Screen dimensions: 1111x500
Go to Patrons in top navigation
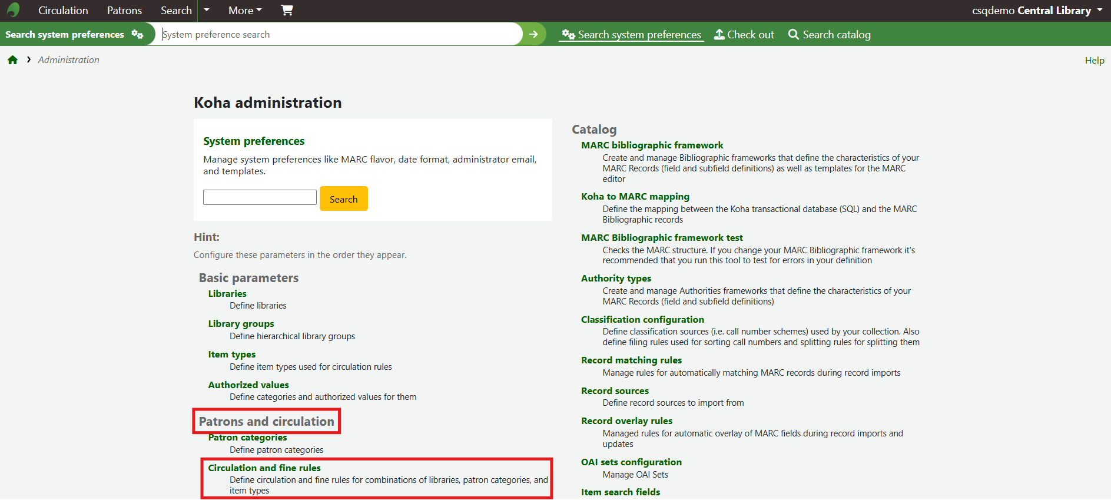[124, 11]
